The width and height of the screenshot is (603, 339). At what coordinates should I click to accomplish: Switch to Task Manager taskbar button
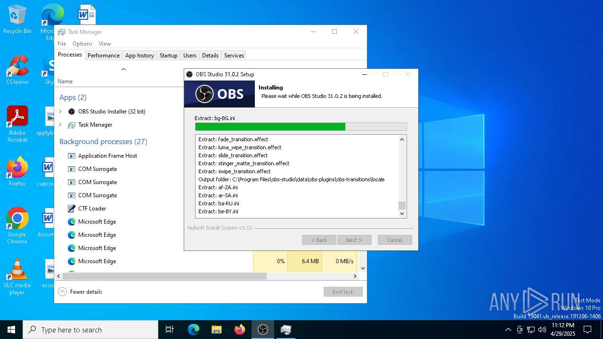[285, 330]
